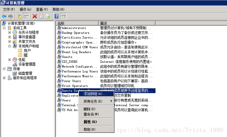Viewport: 227px width, 137px height.
Task: Click the Power Users group icon
Action: tap(59, 81)
